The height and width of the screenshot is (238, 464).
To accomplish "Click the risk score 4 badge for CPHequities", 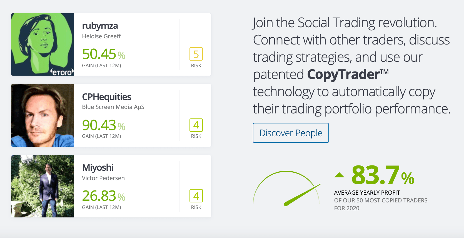I will [x=196, y=126].
